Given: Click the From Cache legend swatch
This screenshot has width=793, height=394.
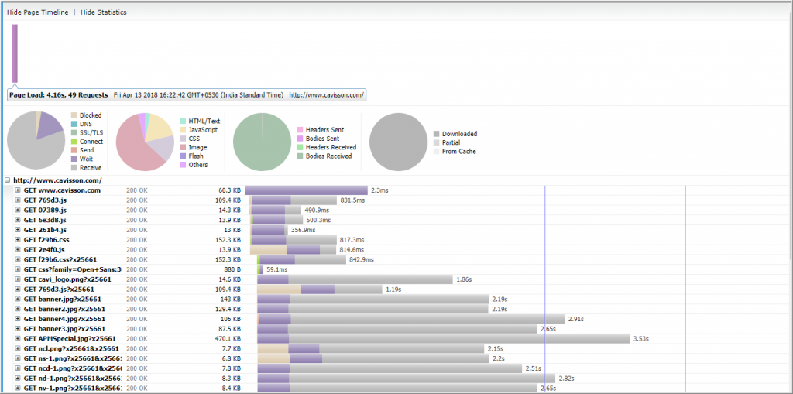Looking at the screenshot, I should tap(437, 151).
